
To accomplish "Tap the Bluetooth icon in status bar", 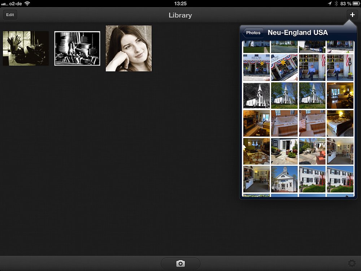I will click(x=336, y=4).
